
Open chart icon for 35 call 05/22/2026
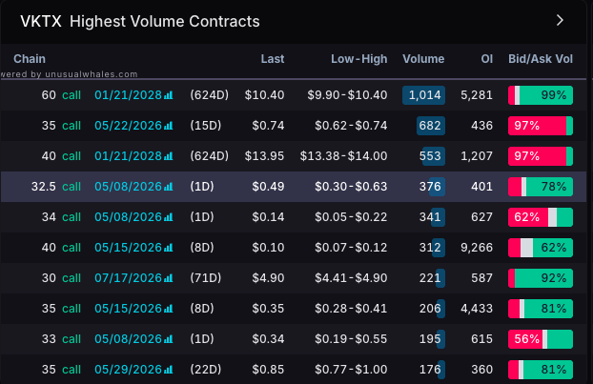click(169, 126)
